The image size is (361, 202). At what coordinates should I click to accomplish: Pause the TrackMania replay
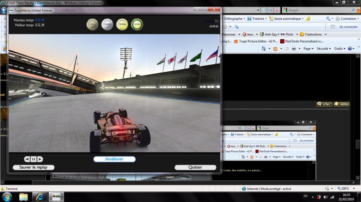(33, 159)
